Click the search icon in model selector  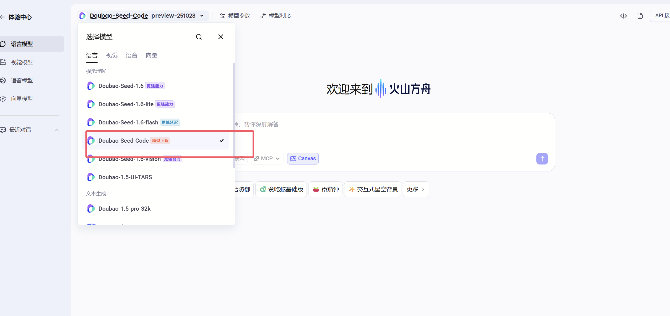click(199, 37)
